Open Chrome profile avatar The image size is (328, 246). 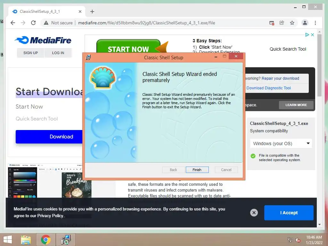point(305,23)
